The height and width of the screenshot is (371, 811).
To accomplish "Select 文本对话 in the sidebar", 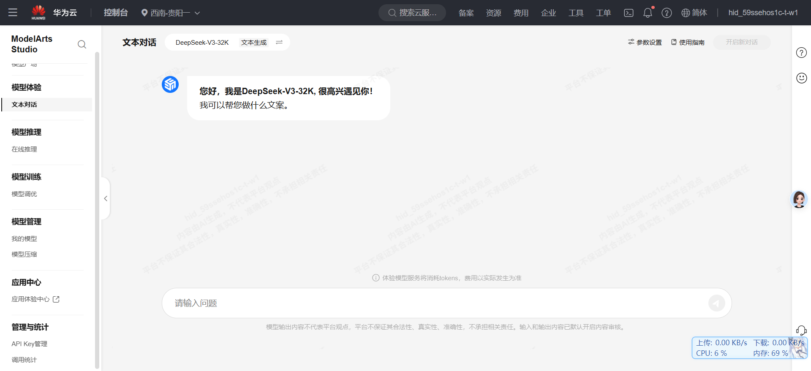I will pos(47,105).
